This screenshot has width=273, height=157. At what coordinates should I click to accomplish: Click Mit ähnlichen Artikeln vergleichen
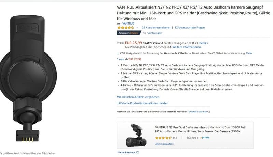138,97
